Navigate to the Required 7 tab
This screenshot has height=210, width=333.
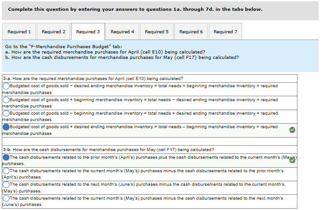point(225,32)
